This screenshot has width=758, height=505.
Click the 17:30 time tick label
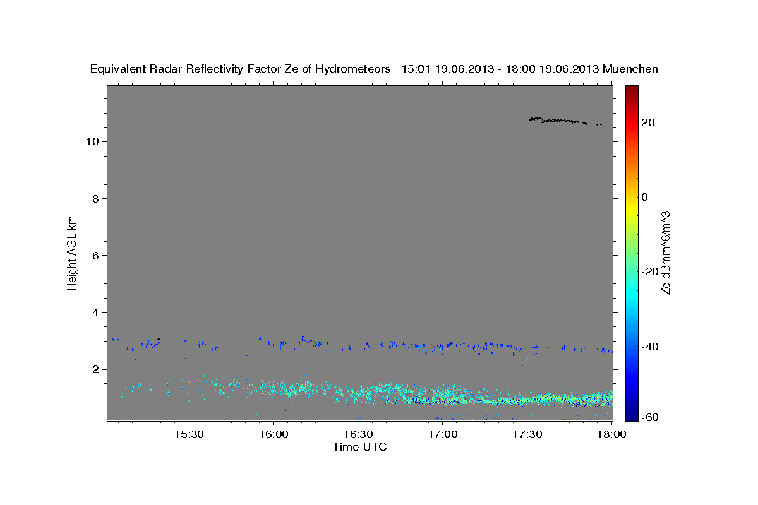527,435
